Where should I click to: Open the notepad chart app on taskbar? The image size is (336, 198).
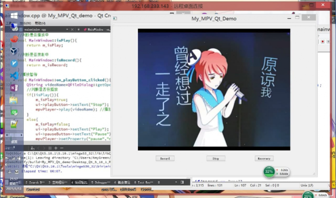tap(14, 124)
